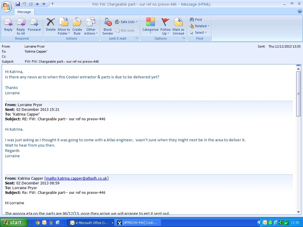Open the Safe Lists dropdown

point(126,22)
